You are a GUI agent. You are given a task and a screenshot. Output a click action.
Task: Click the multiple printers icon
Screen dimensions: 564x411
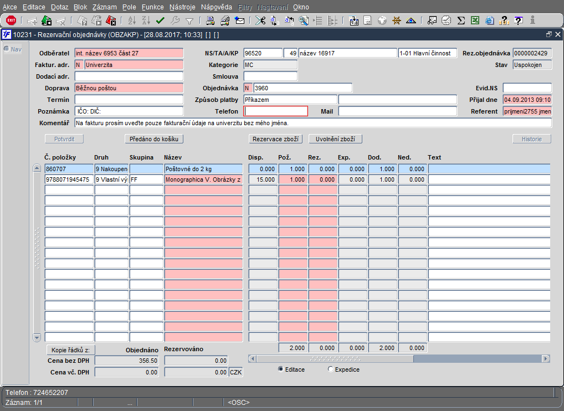coord(225,20)
